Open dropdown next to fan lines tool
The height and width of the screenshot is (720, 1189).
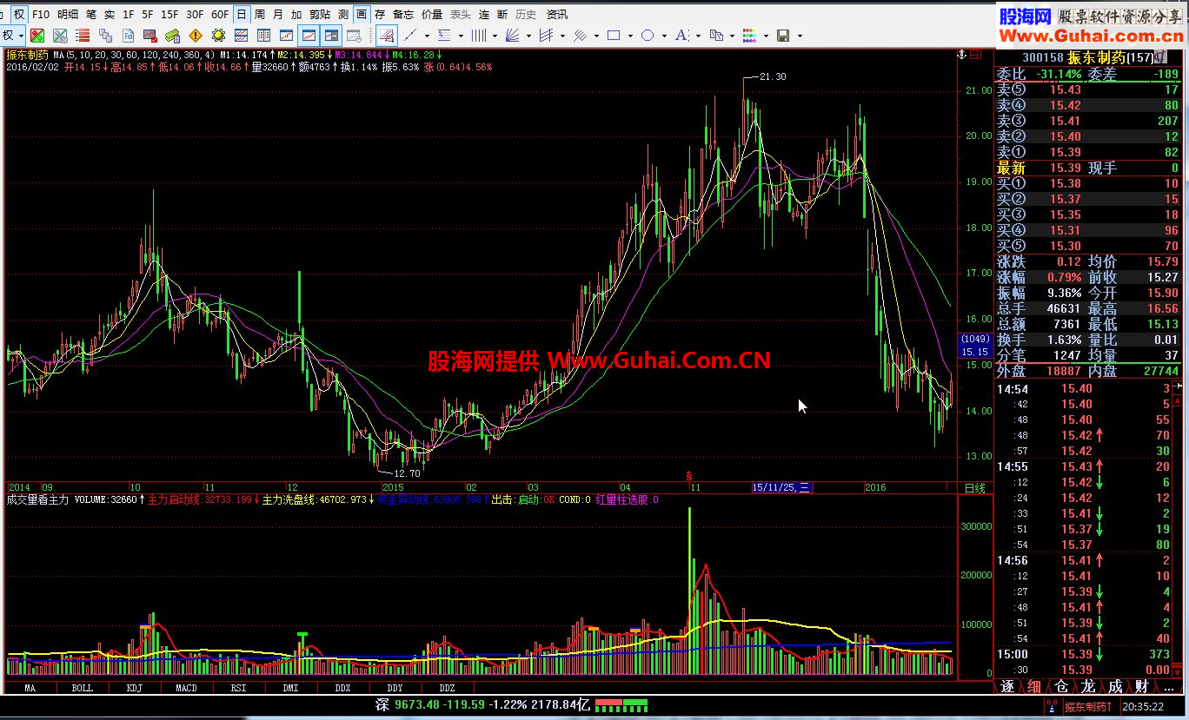(x=528, y=36)
